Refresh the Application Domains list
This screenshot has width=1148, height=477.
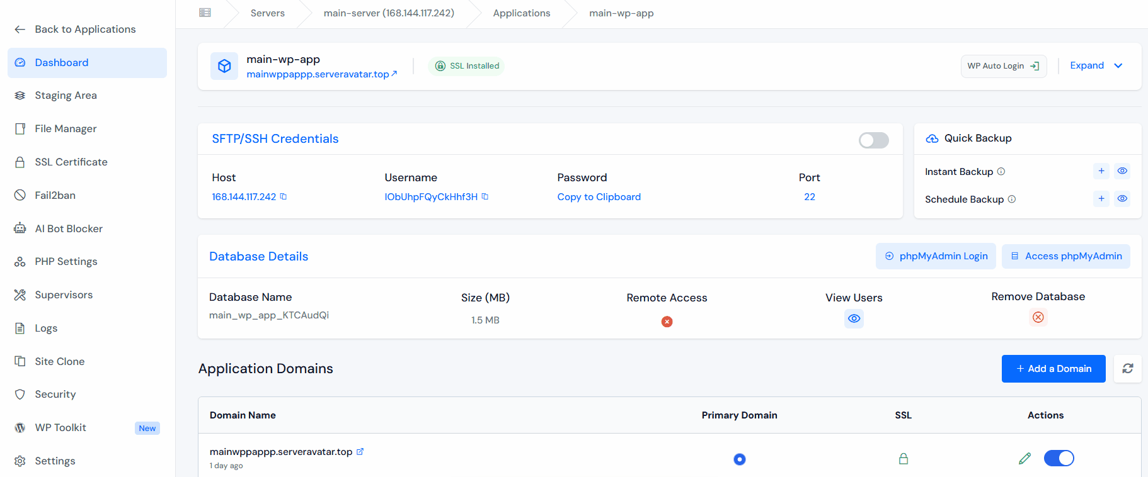(x=1128, y=369)
